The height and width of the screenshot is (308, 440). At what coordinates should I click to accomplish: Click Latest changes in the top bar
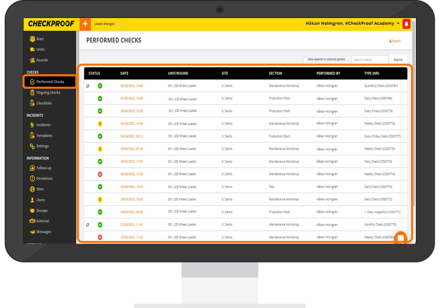click(x=104, y=24)
